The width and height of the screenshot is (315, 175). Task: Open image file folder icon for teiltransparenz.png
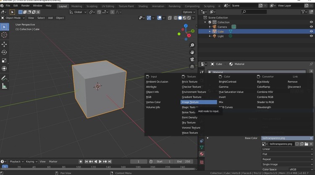pos(306,144)
